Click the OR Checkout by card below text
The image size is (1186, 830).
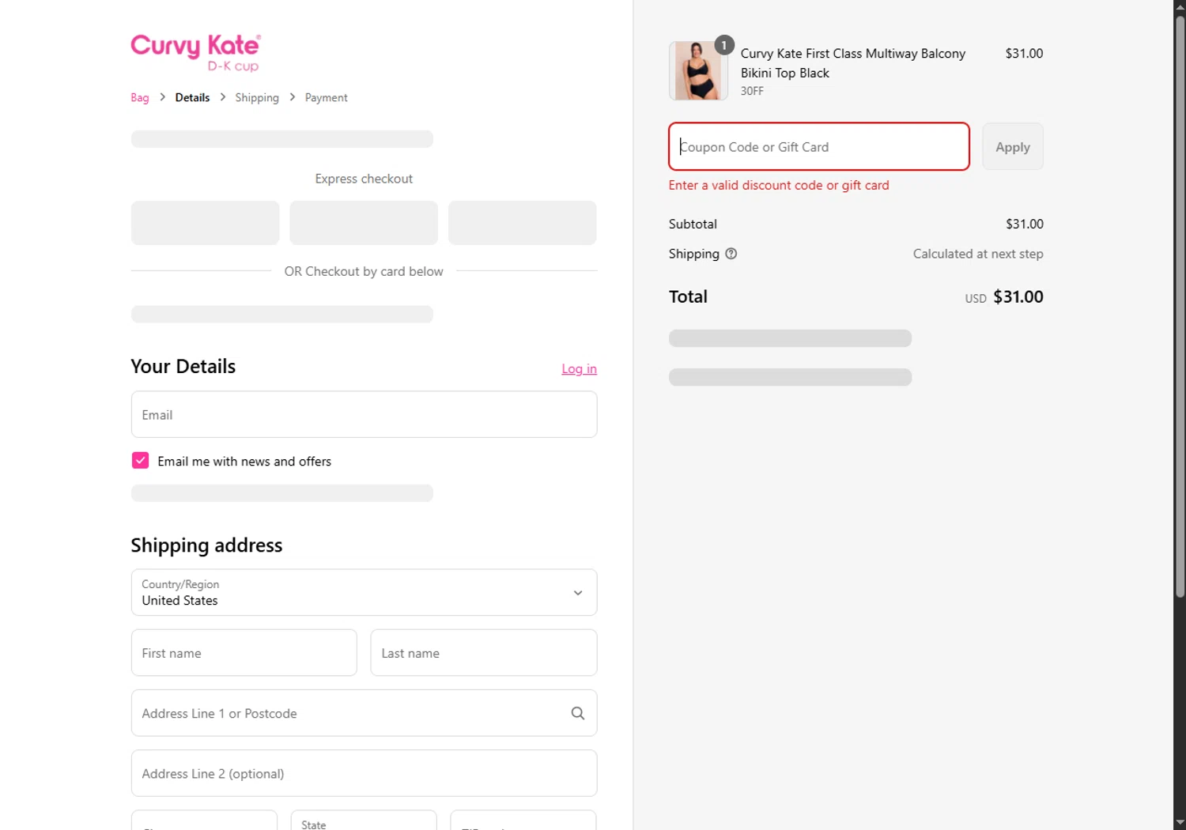(364, 271)
